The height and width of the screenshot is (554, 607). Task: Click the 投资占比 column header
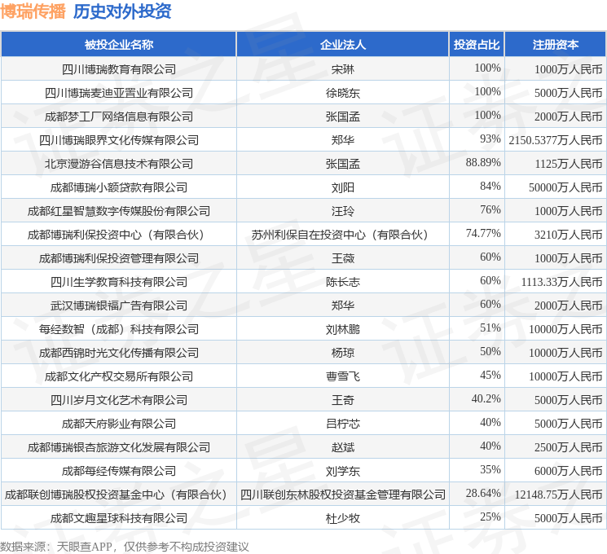click(477, 45)
